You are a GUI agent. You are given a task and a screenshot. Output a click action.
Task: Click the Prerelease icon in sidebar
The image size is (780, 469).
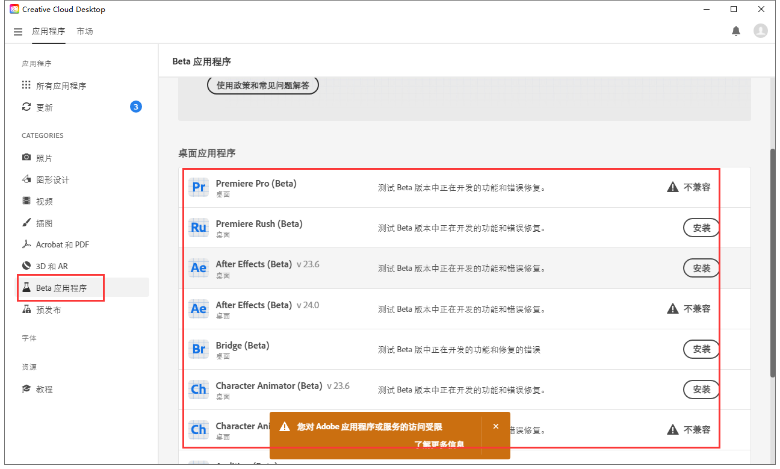(x=26, y=309)
